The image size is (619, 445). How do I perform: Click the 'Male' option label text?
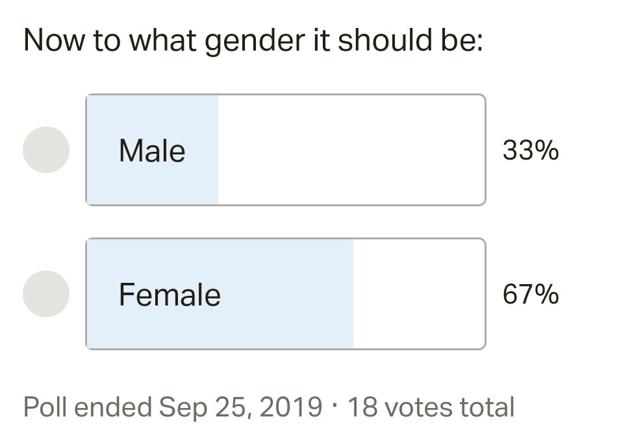(x=152, y=151)
